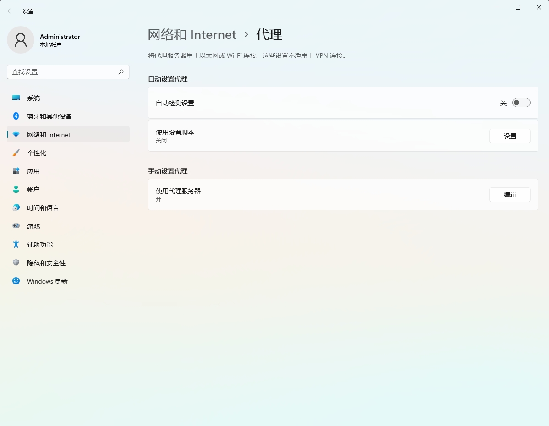This screenshot has width=549, height=426.
Task: Click the 开 status under 使用代理服务器
Action: (x=159, y=199)
